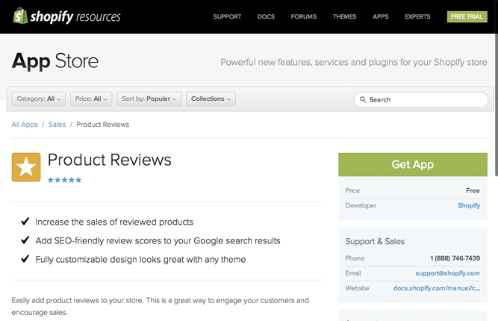
Task: Expand the Price: All filter
Action: tap(93, 99)
